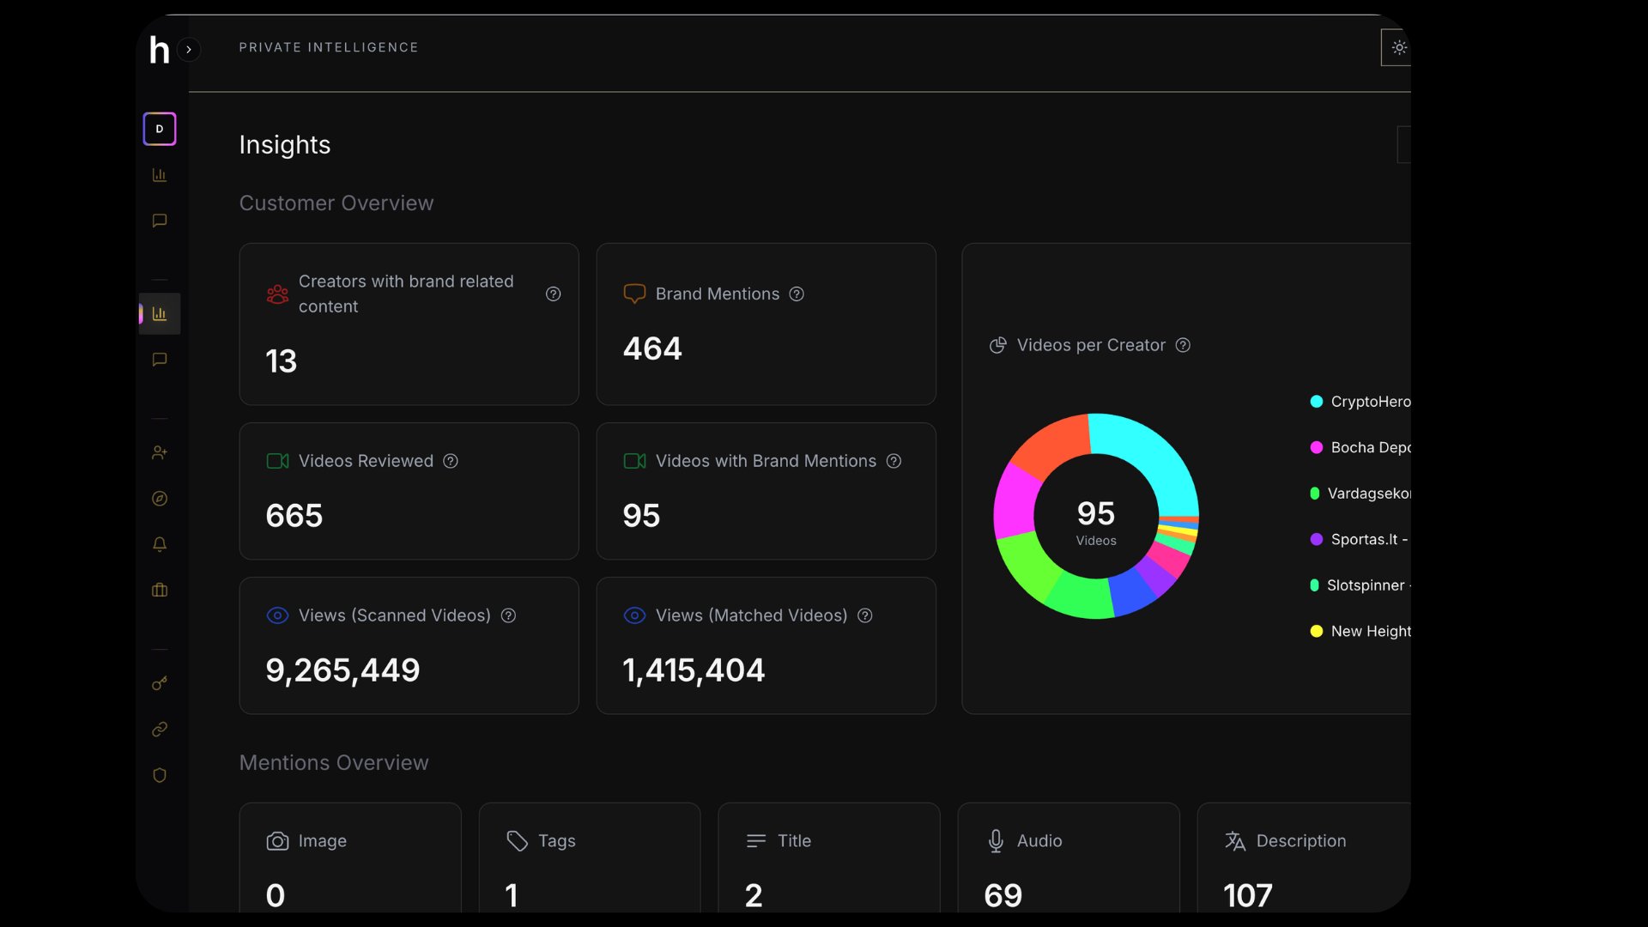Click help icon next to Videos Reviewed

(x=451, y=461)
